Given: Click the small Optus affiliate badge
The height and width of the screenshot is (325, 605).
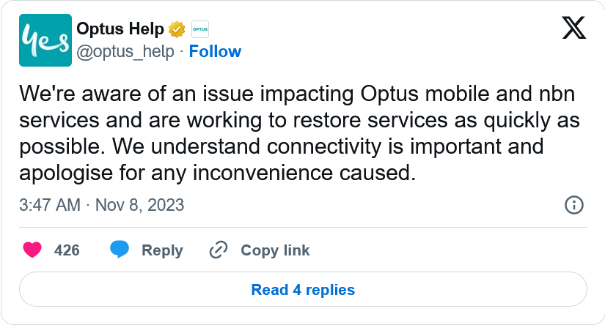Looking at the screenshot, I should pyautogui.click(x=199, y=30).
